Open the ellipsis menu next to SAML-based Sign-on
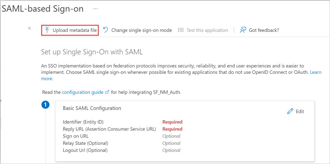 [x=95, y=9]
